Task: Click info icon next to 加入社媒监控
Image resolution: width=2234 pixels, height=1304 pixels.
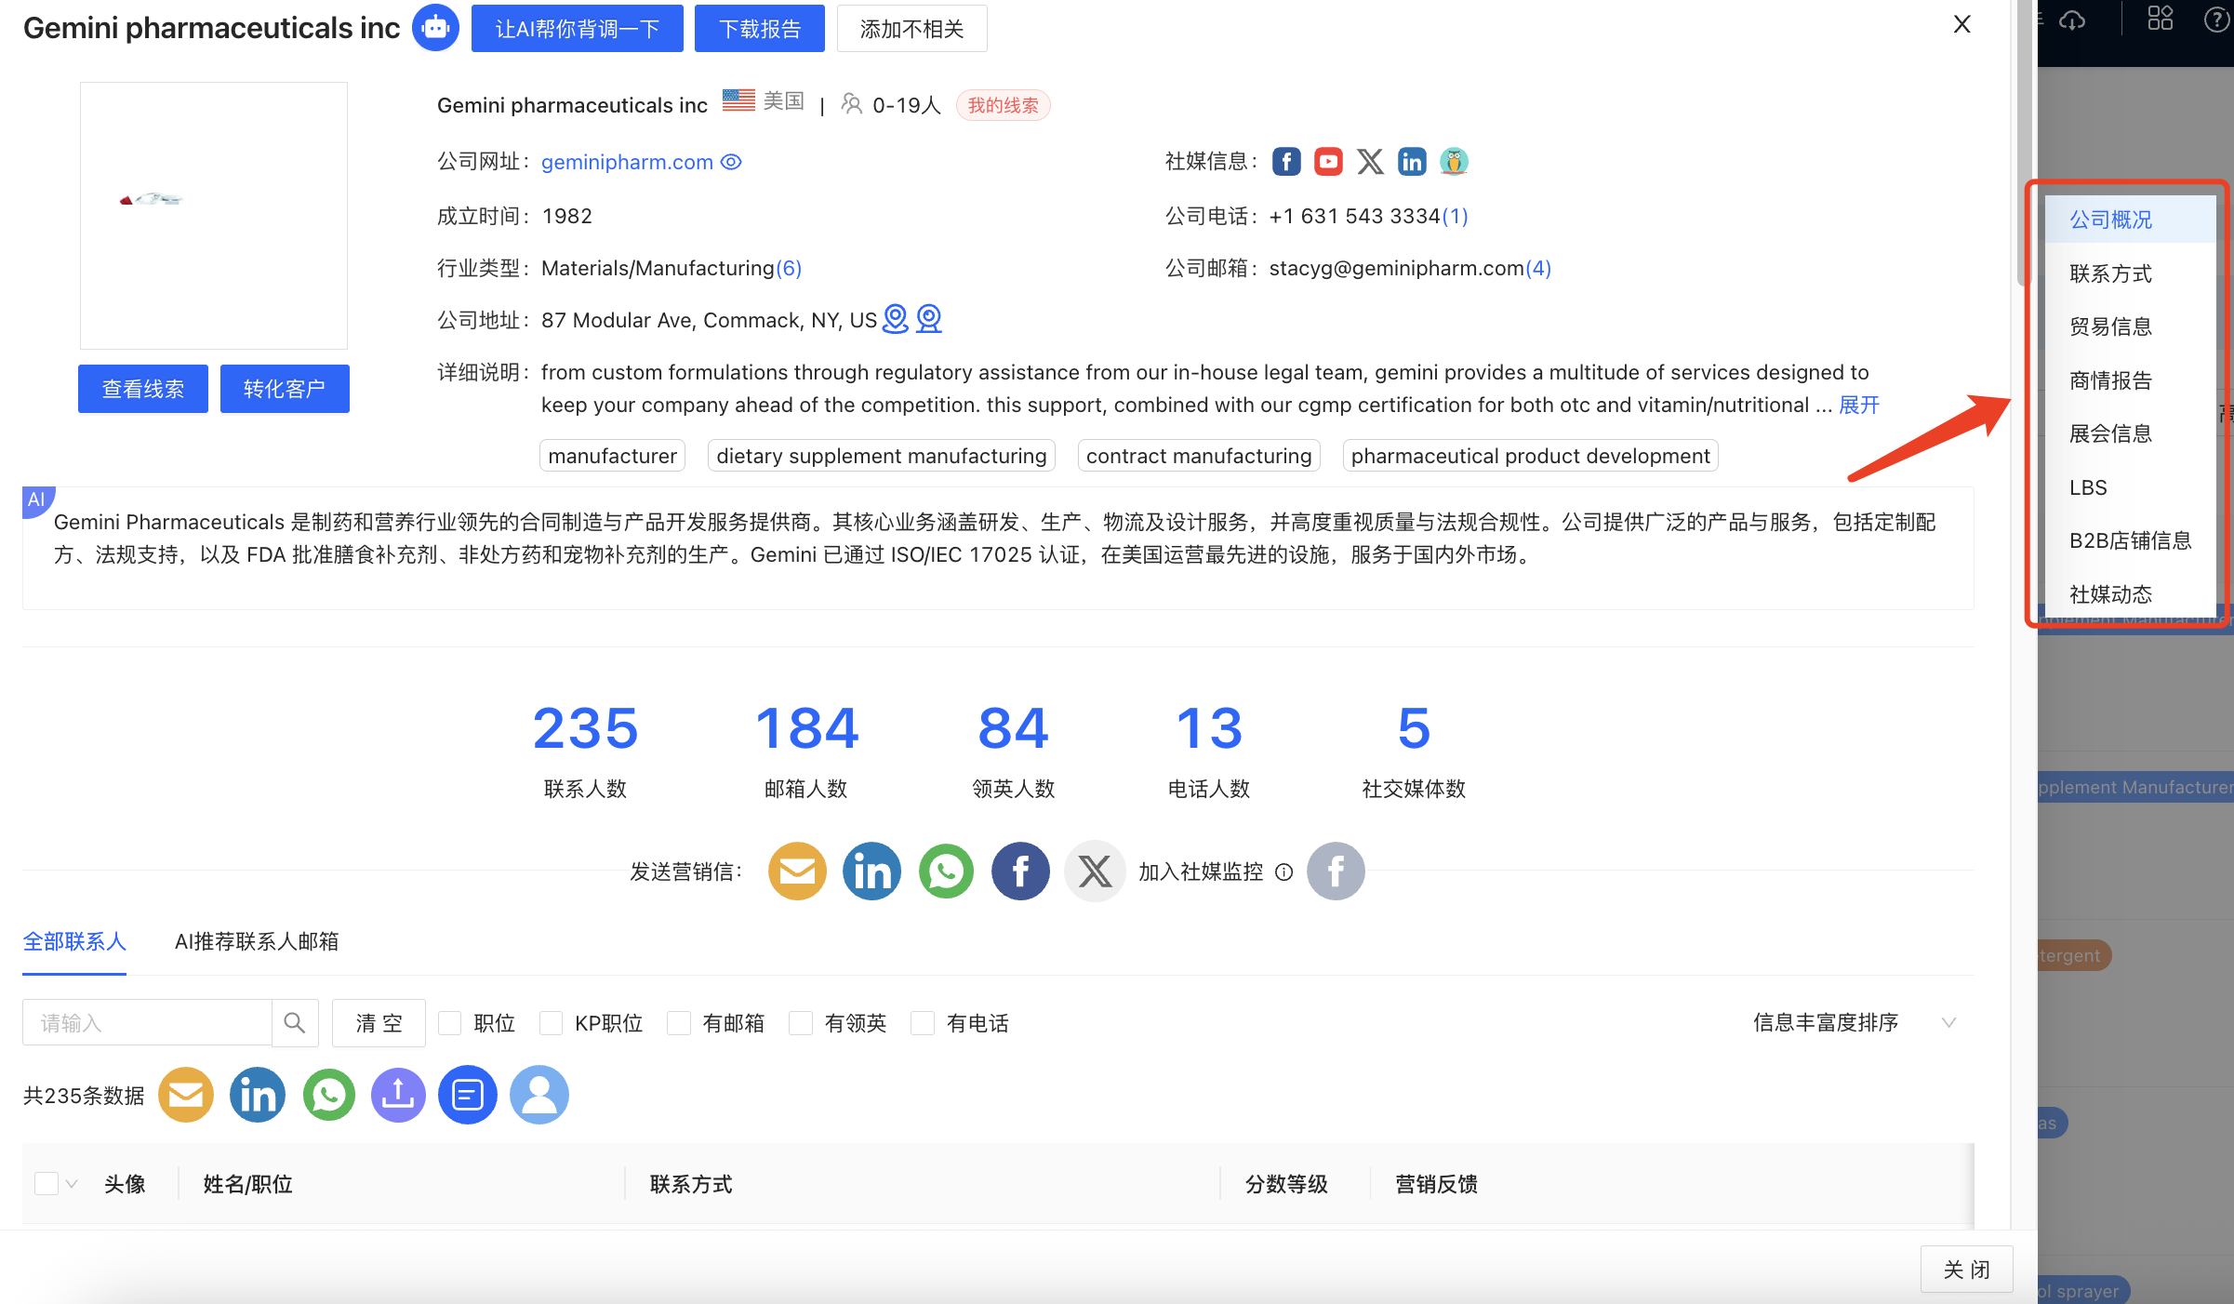Action: click(1283, 872)
